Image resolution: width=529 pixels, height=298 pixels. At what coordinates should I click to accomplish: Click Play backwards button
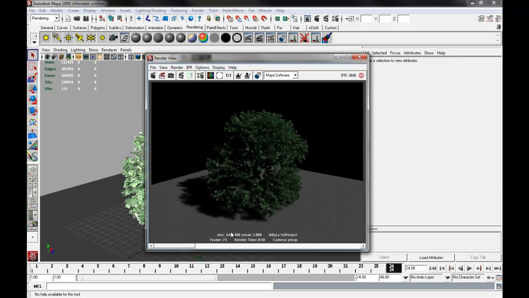pyautogui.click(x=460, y=268)
